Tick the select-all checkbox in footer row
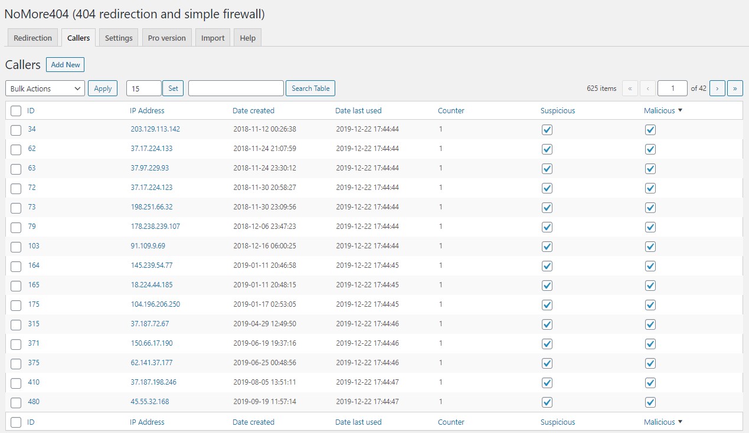Screen dimensions: 749x433 [16, 422]
